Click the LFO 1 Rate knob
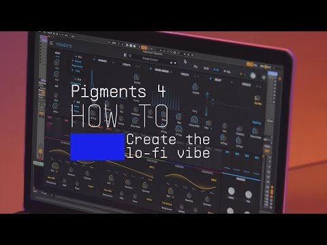Screen dimensions: 327x245 54,166
